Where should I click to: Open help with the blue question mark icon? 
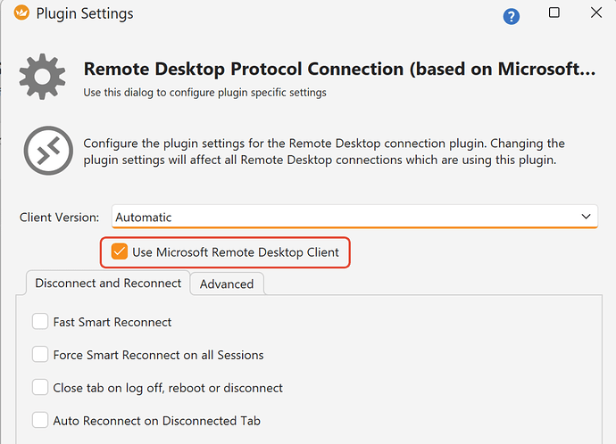[511, 16]
